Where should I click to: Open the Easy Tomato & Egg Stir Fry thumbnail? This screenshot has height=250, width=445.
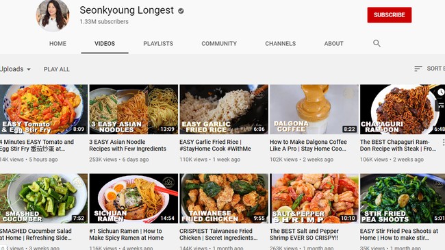44,110
